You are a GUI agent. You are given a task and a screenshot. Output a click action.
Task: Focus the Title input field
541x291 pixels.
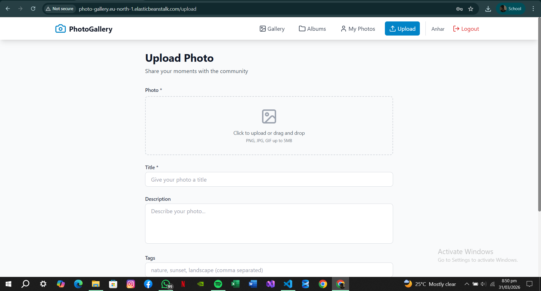(269, 180)
